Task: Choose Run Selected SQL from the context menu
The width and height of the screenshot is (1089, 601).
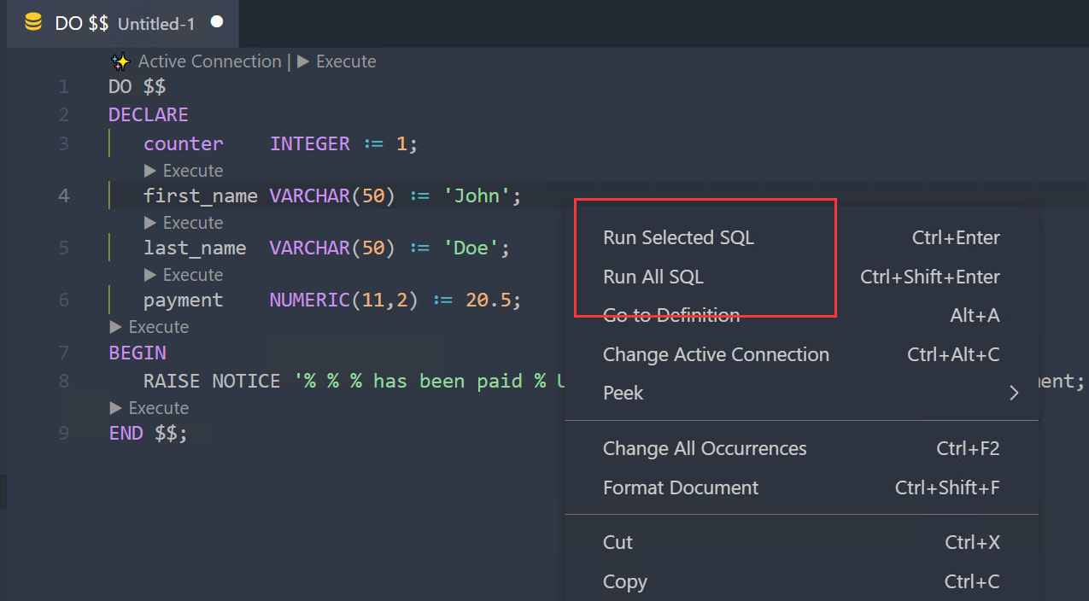Action: pyautogui.click(x=801, y=237)
